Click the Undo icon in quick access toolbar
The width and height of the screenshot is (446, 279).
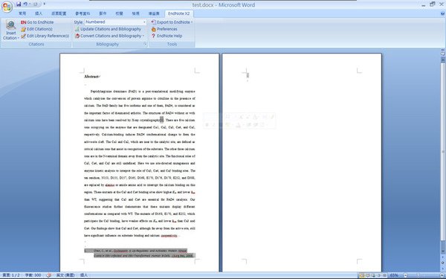click(25, 4)
